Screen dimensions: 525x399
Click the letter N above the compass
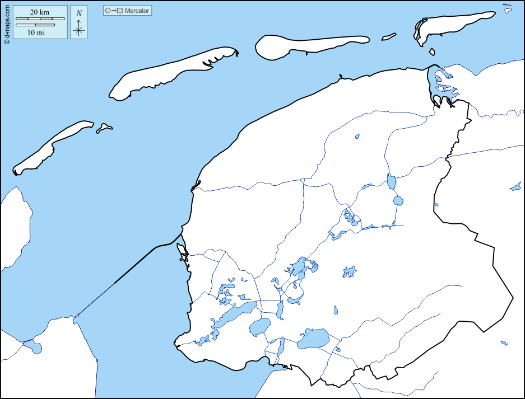pos(79,13)
